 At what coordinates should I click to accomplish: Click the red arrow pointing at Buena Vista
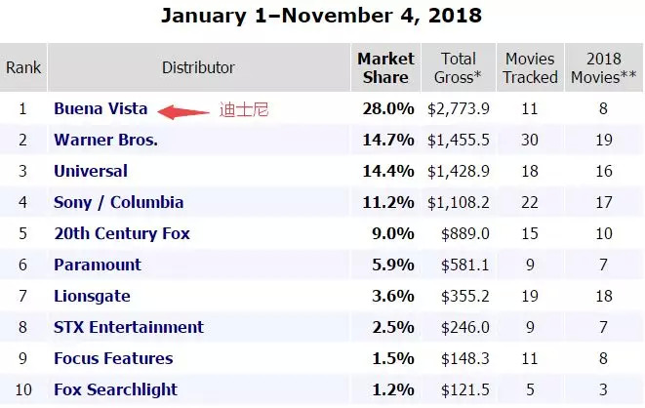[x=182, y=111]
